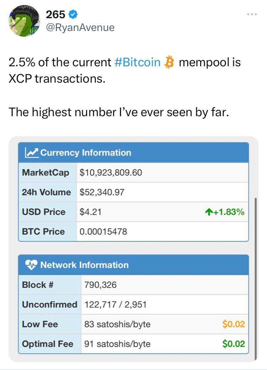Viewport: 267px width, 370px height.
Task: Open the 265 profile avatar
Action: pos(24,21)
